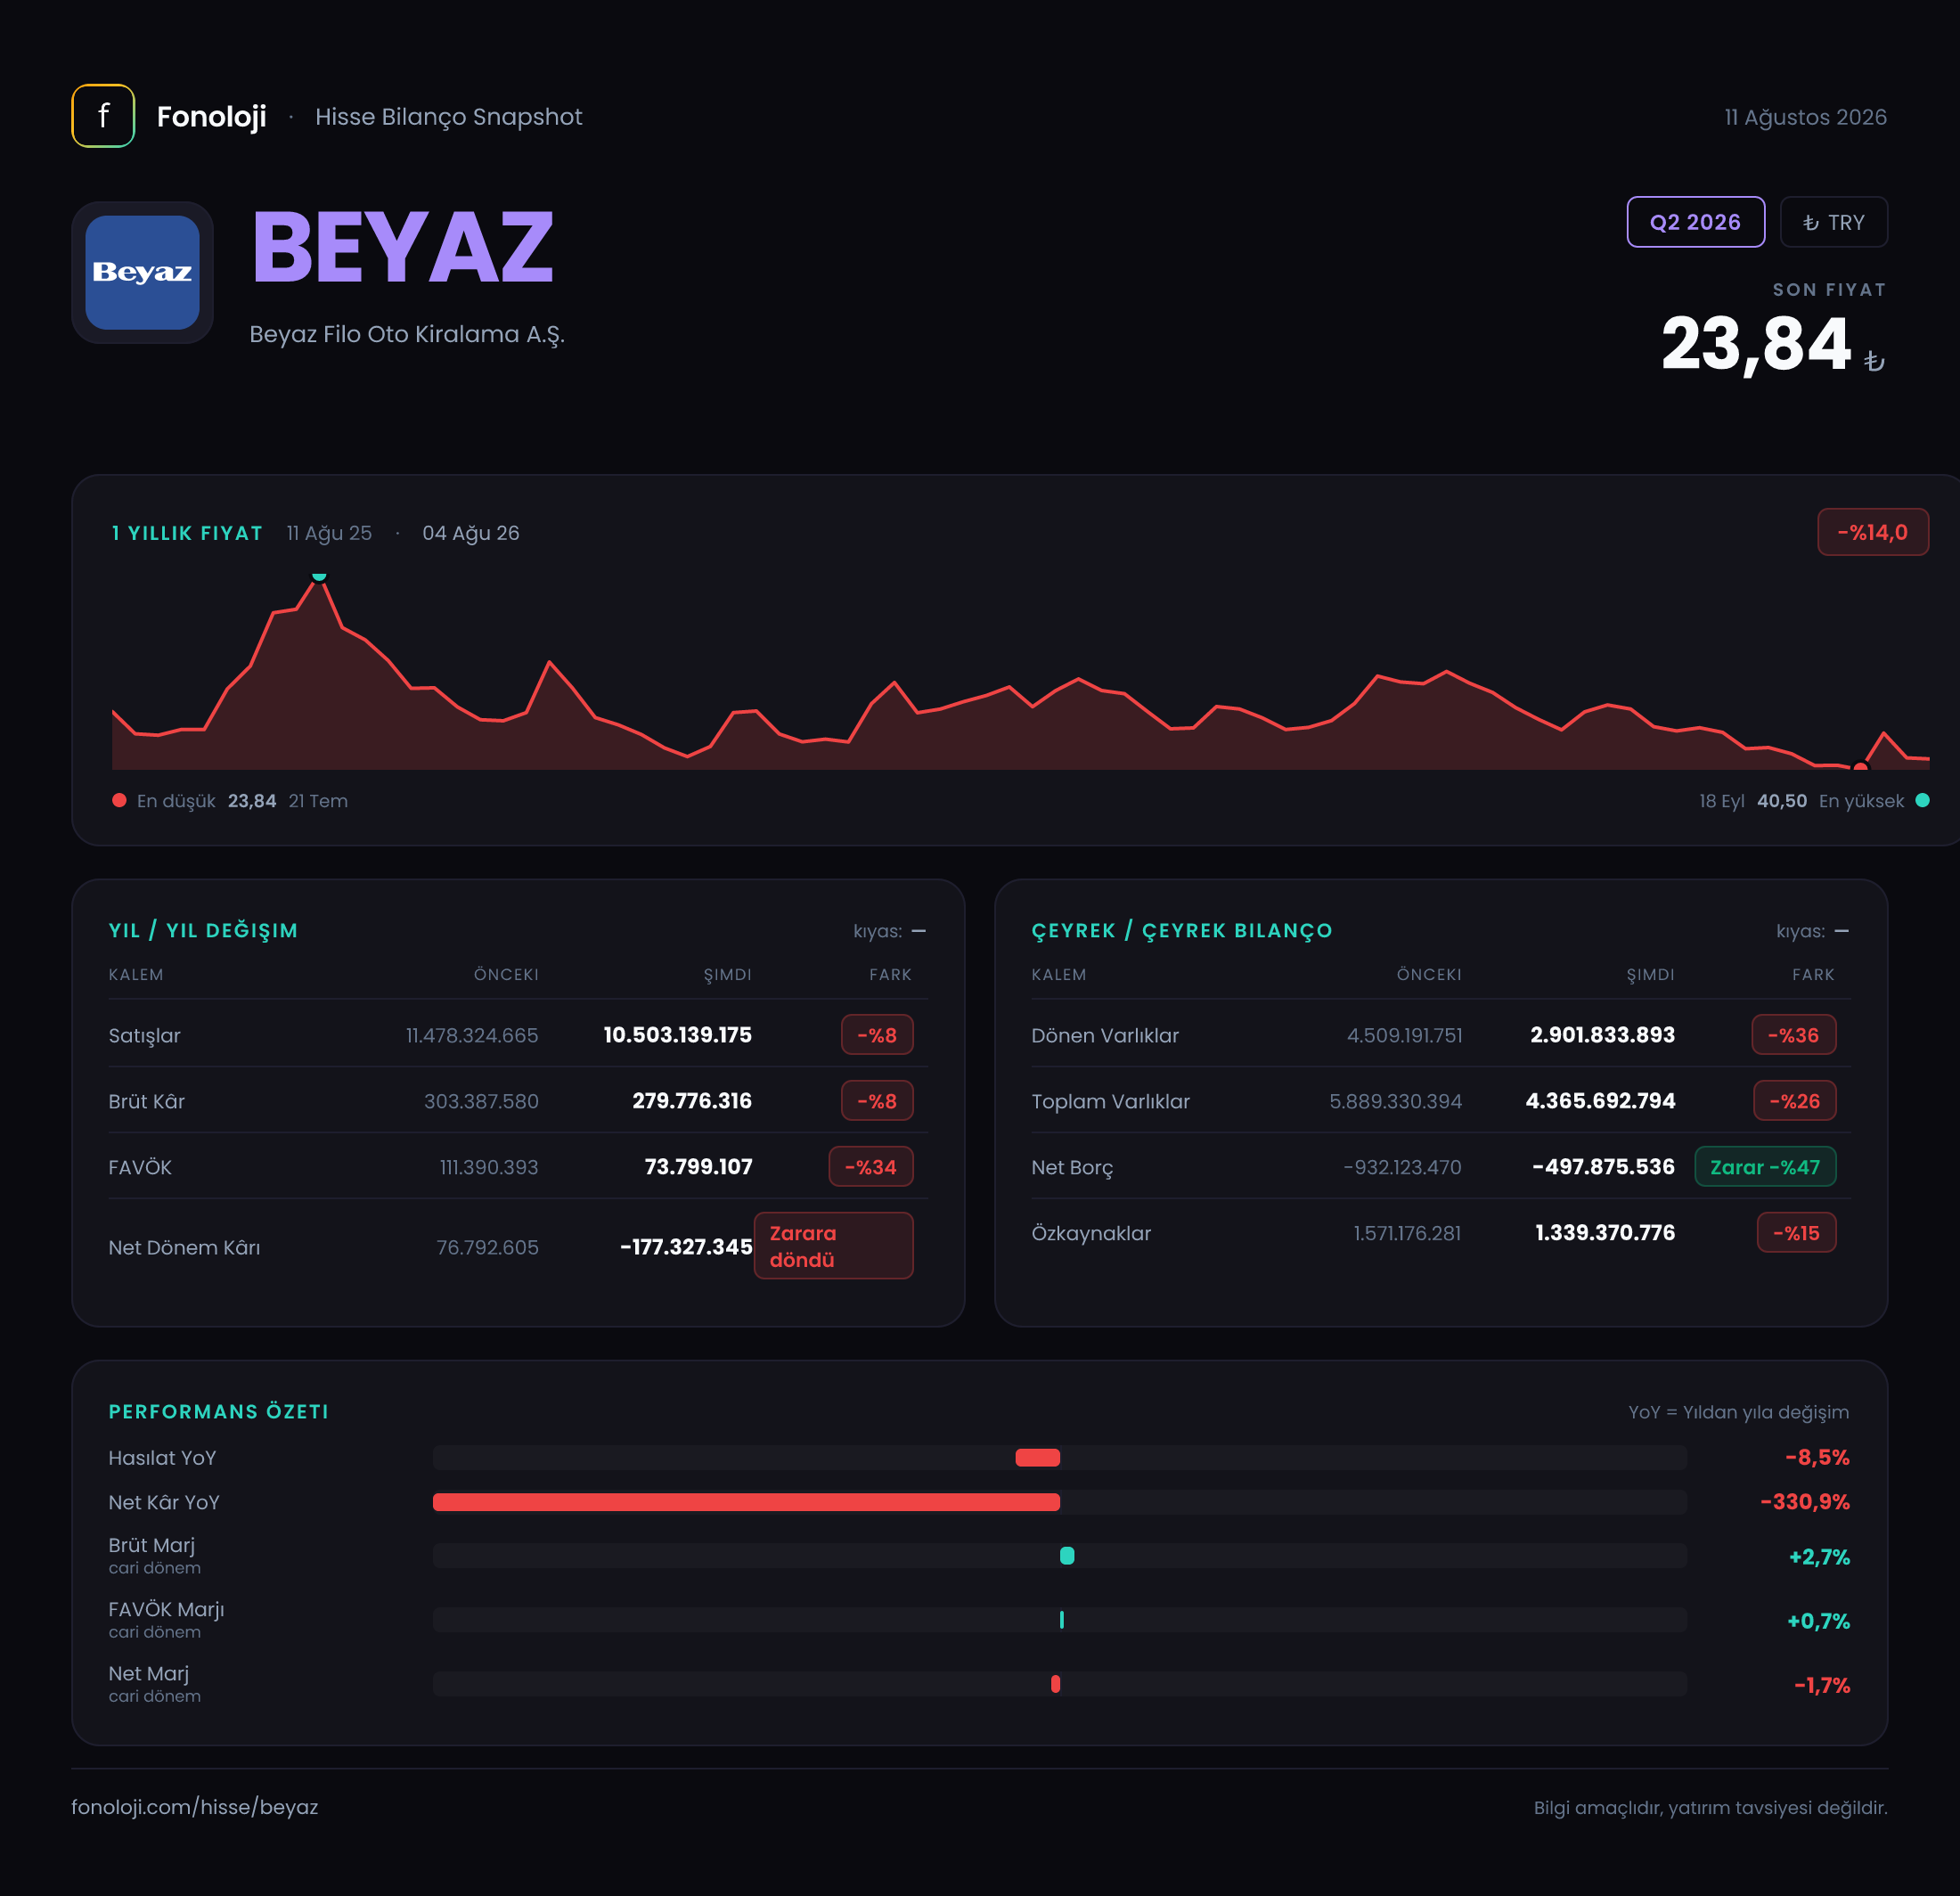
Task: Click the red lowest-price marker on chart
Action: tap(1860, 766)
